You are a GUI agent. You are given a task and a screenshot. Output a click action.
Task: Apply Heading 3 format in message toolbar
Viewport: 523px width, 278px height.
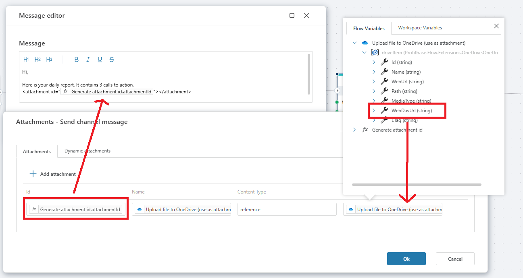(49, 60)
